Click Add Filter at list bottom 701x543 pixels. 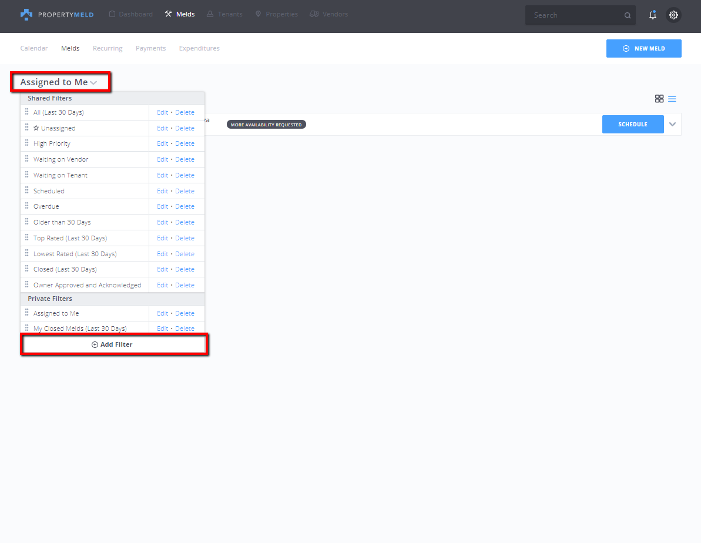(113, 344)
